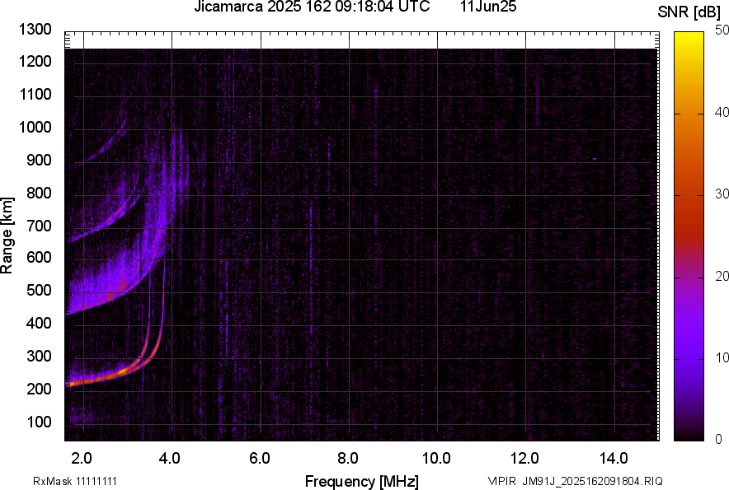Click the colorbar tick label "10"

tap(722, 357)
